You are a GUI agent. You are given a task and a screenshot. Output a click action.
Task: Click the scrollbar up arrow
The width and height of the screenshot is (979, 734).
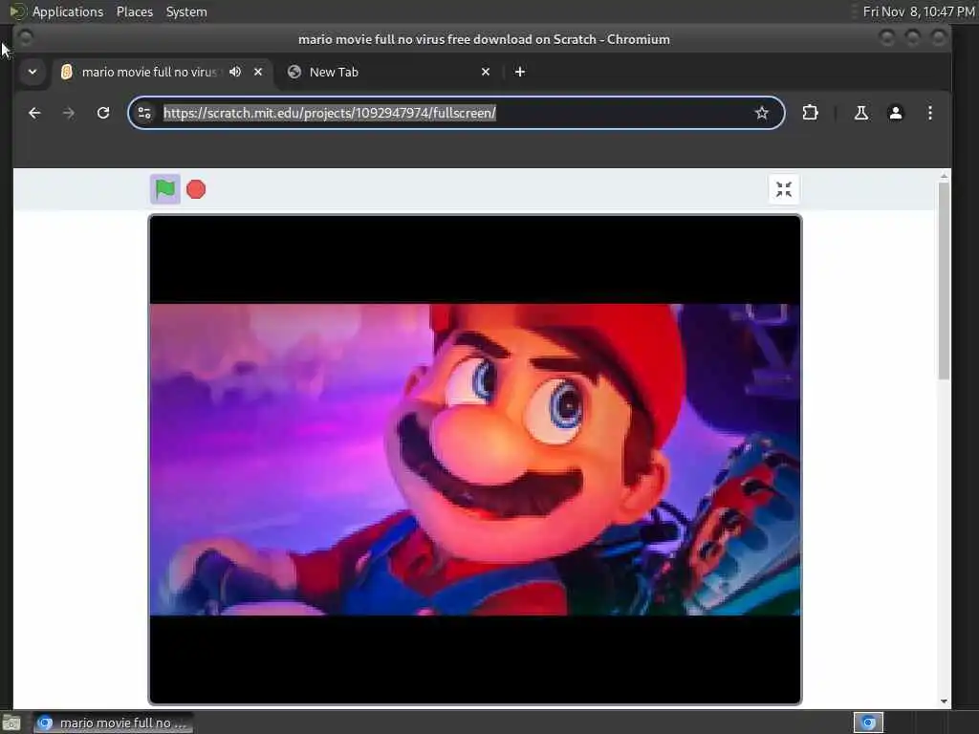pyautogui.click(x=944, y=177)
